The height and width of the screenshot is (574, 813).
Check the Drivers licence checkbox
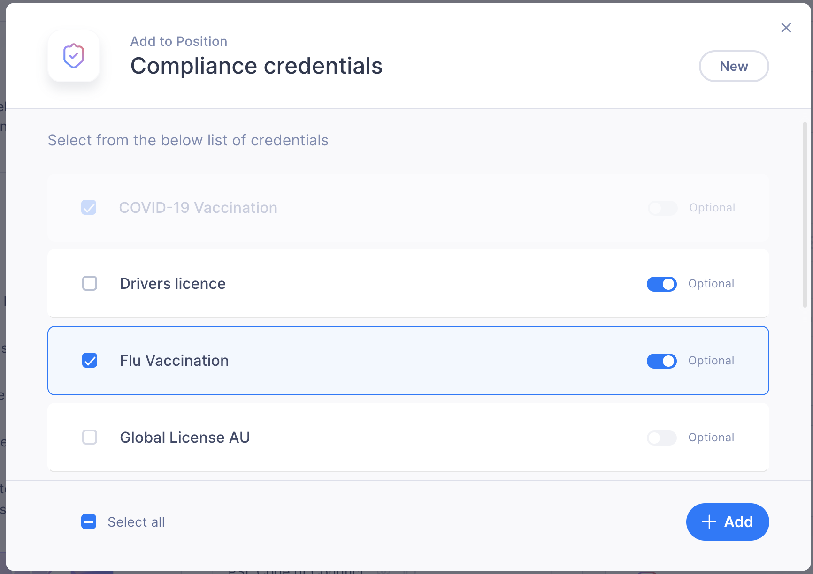[90, 283]
